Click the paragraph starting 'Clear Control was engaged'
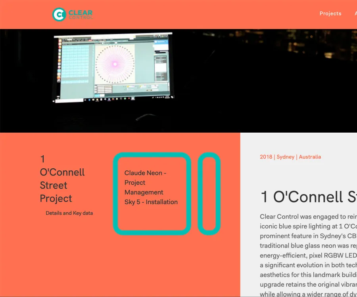This screenshot has width=357, height=297. pos(308,255)
